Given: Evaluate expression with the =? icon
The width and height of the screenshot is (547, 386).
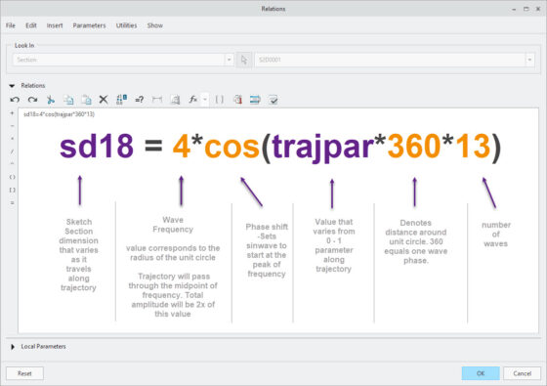Looking at the screenshot, I should pyautogui.click(x=139, y=100).
